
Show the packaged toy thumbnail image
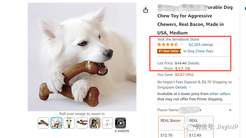pyautogui.click(x=69, y=123)
